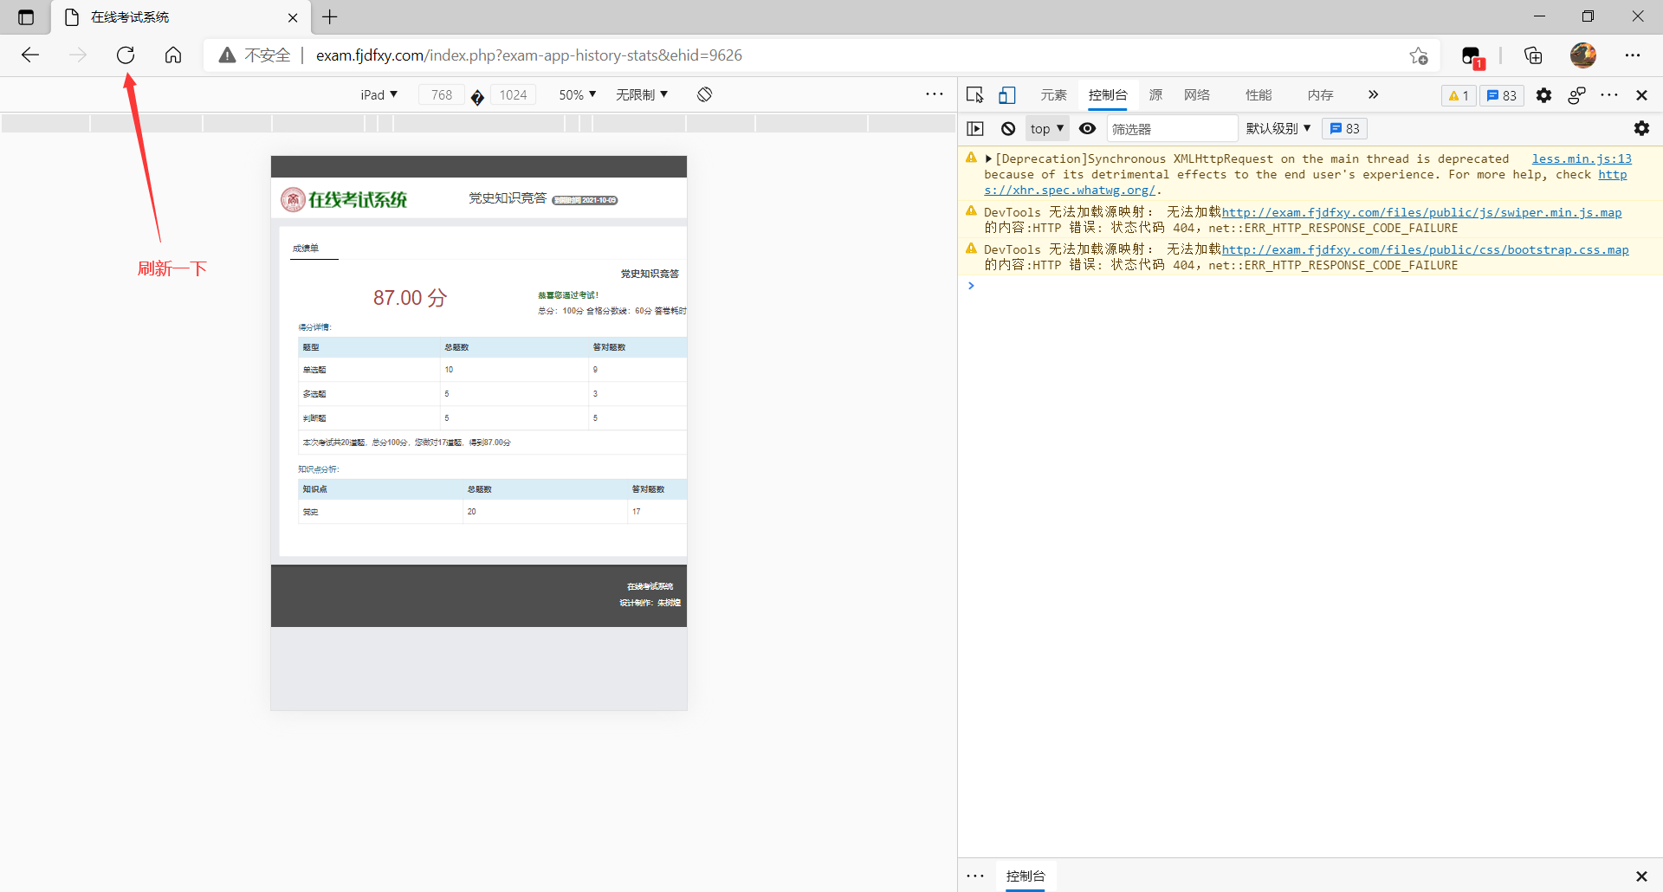Open the swiper.min.js.map link
The height and width of the screenshot is (892, 1663).
[x=1421, y=212]
